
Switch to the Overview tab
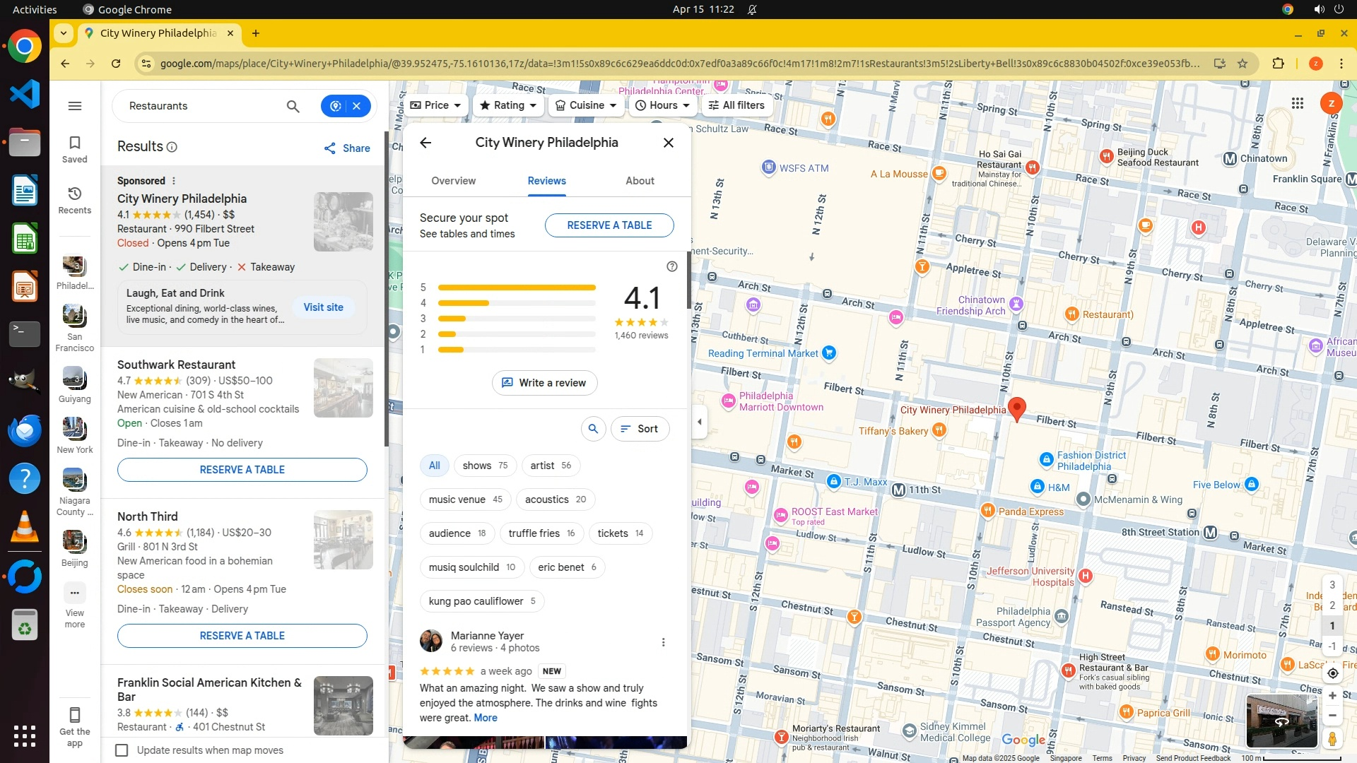pyautogui.click(x=453, y=181)
